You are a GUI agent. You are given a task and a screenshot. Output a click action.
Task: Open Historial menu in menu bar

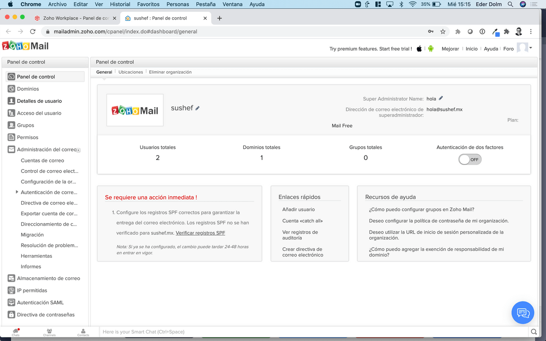120,4
